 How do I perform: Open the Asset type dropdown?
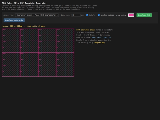tap(37, 15)
